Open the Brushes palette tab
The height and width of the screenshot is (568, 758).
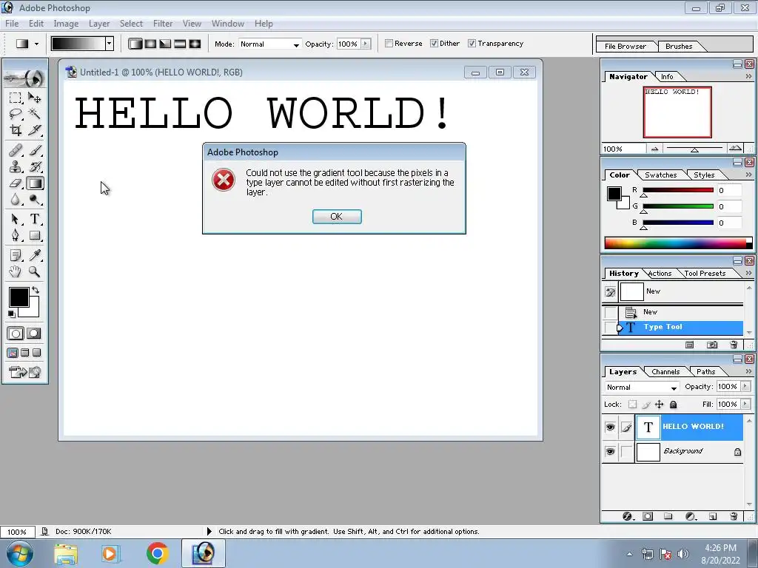coord(679,47)
